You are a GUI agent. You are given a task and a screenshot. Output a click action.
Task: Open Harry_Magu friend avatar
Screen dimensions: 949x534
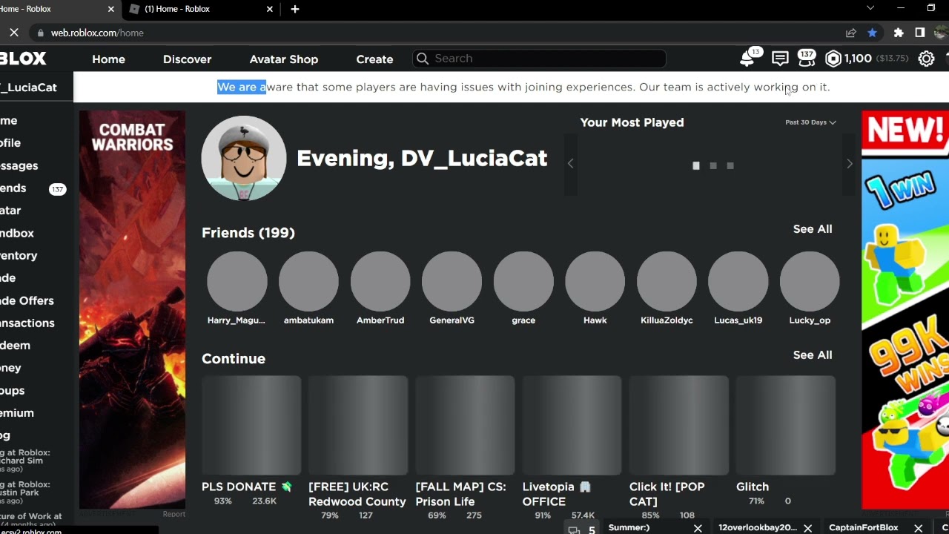coord(237,281)
